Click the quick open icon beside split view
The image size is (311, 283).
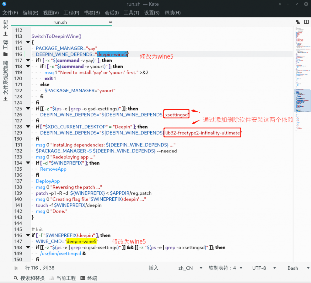click(x=298, y=22)
